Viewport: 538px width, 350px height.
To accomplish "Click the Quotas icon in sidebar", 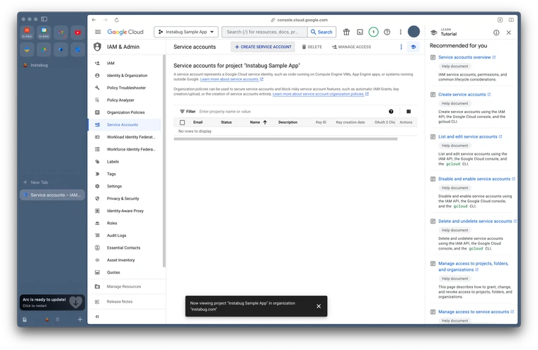I will pyautogui.click(x=98, y=272).
